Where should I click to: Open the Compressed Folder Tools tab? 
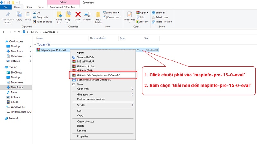(63, 7)
